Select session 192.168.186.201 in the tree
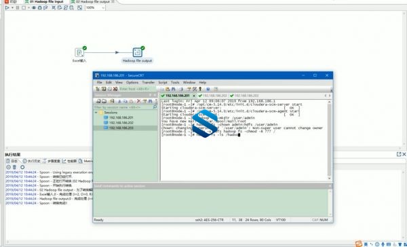The height and width of the screenshot is (247, 407). 121,117
